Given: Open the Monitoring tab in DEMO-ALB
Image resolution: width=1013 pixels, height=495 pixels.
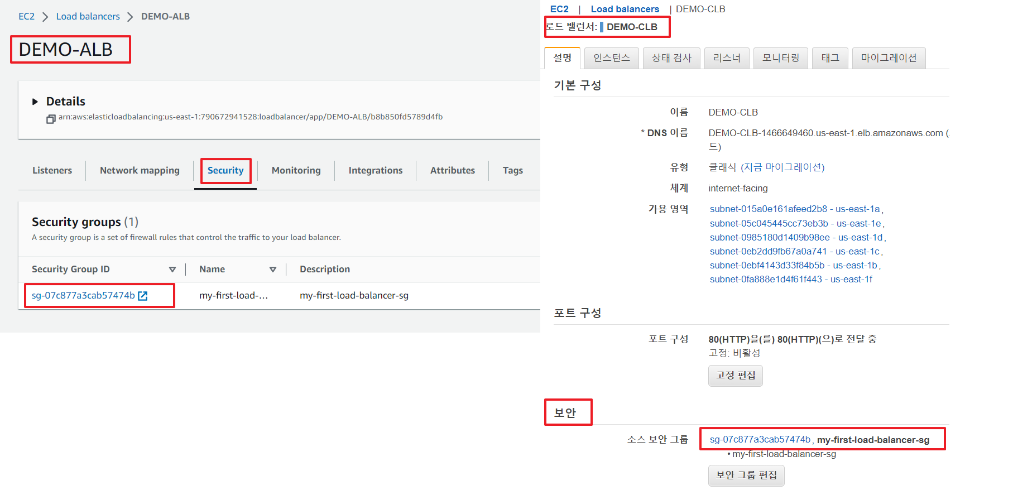Looking at the screenshot, I should pos(296,170).
